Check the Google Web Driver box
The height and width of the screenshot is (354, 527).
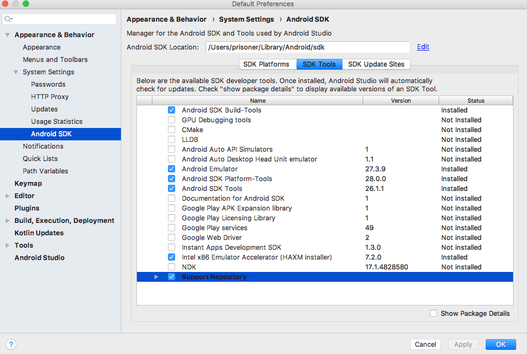click(172, 237)
